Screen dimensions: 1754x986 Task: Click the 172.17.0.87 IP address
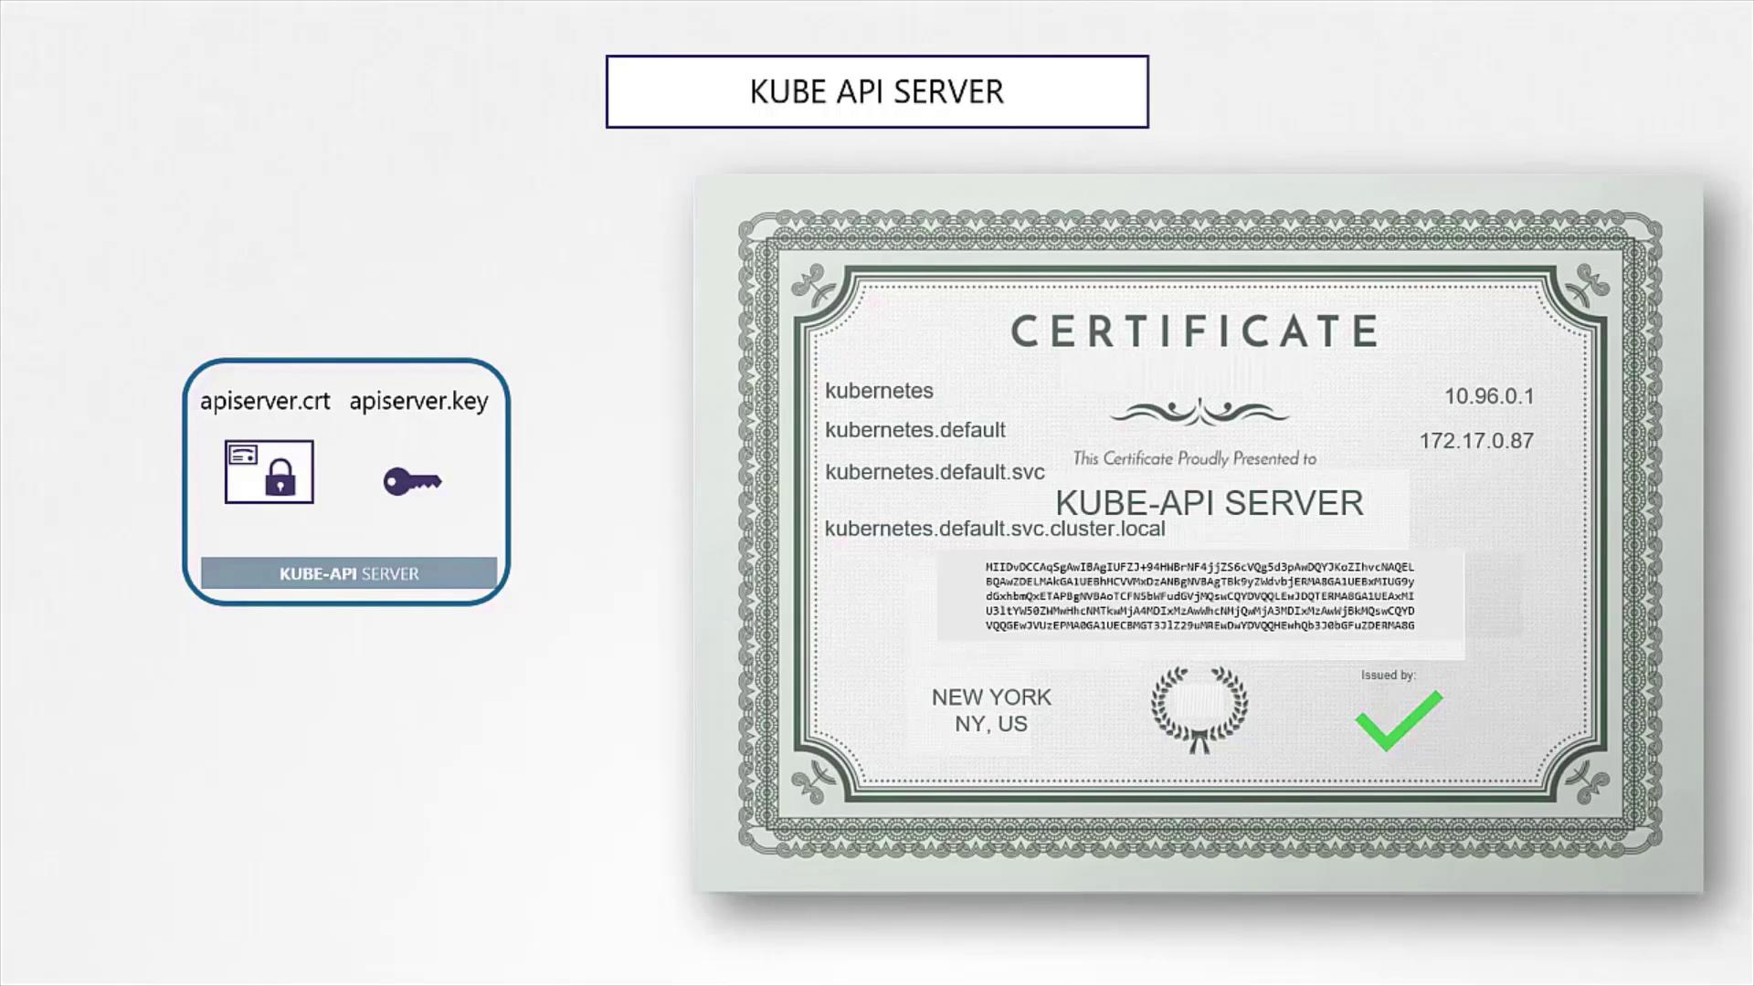[1475, 441]
